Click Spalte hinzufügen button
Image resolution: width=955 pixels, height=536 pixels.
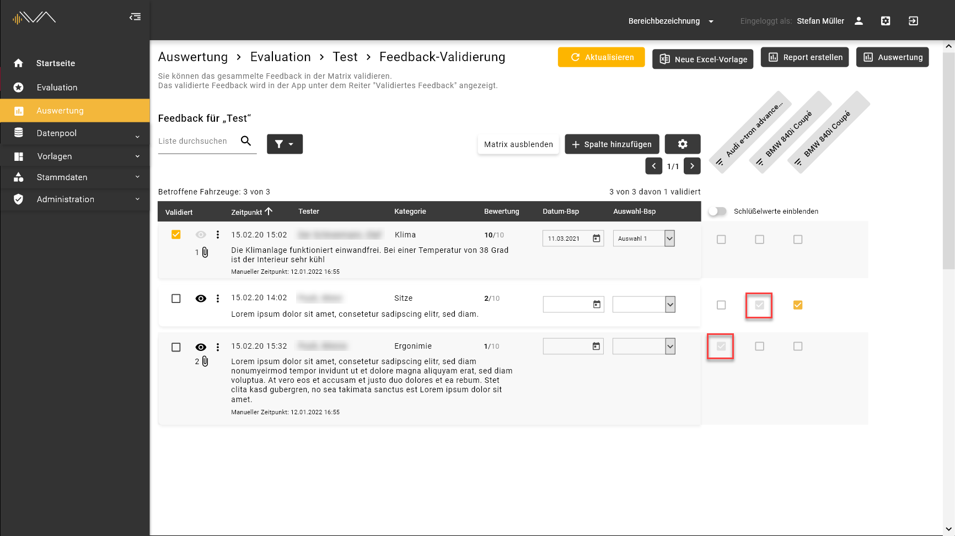(x=612, y=144)
